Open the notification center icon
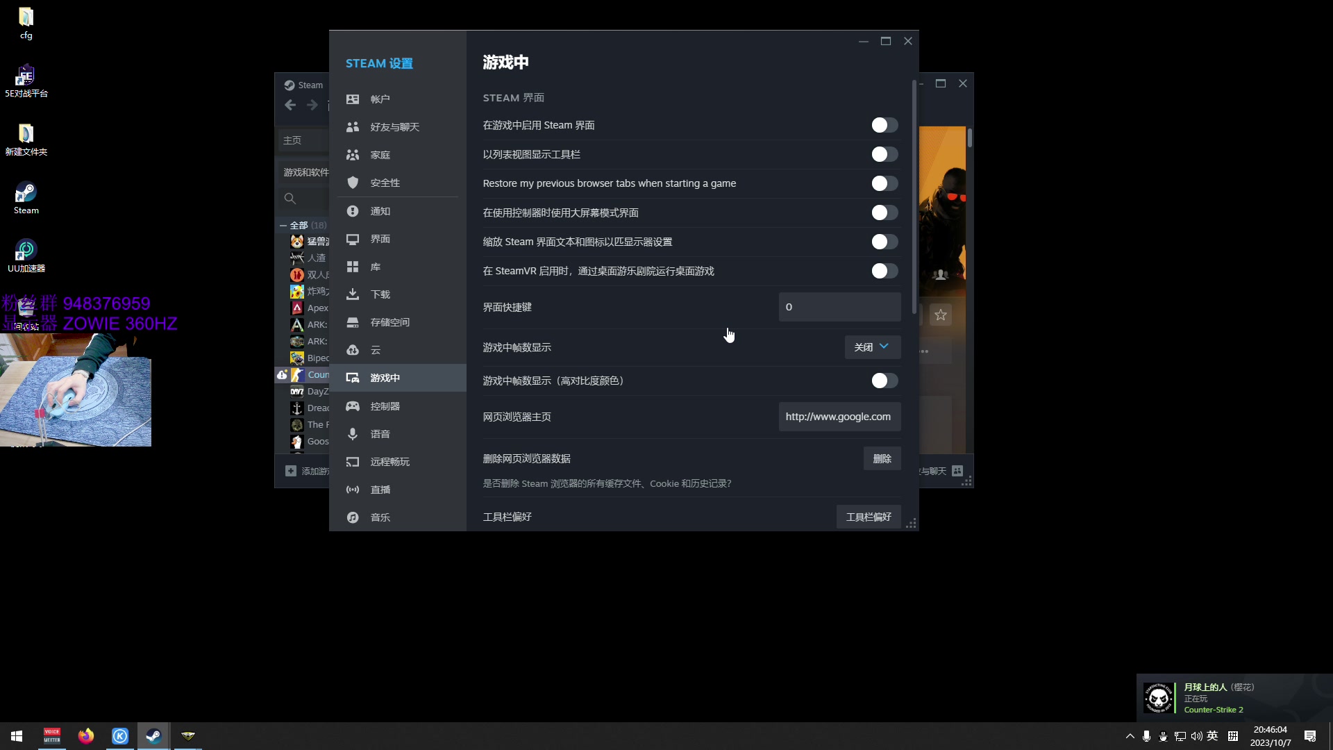The height and width of the screenshot is (750, 1333). 1310,736
